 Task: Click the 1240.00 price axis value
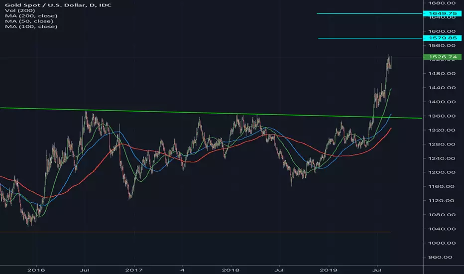tap(442, 158)
